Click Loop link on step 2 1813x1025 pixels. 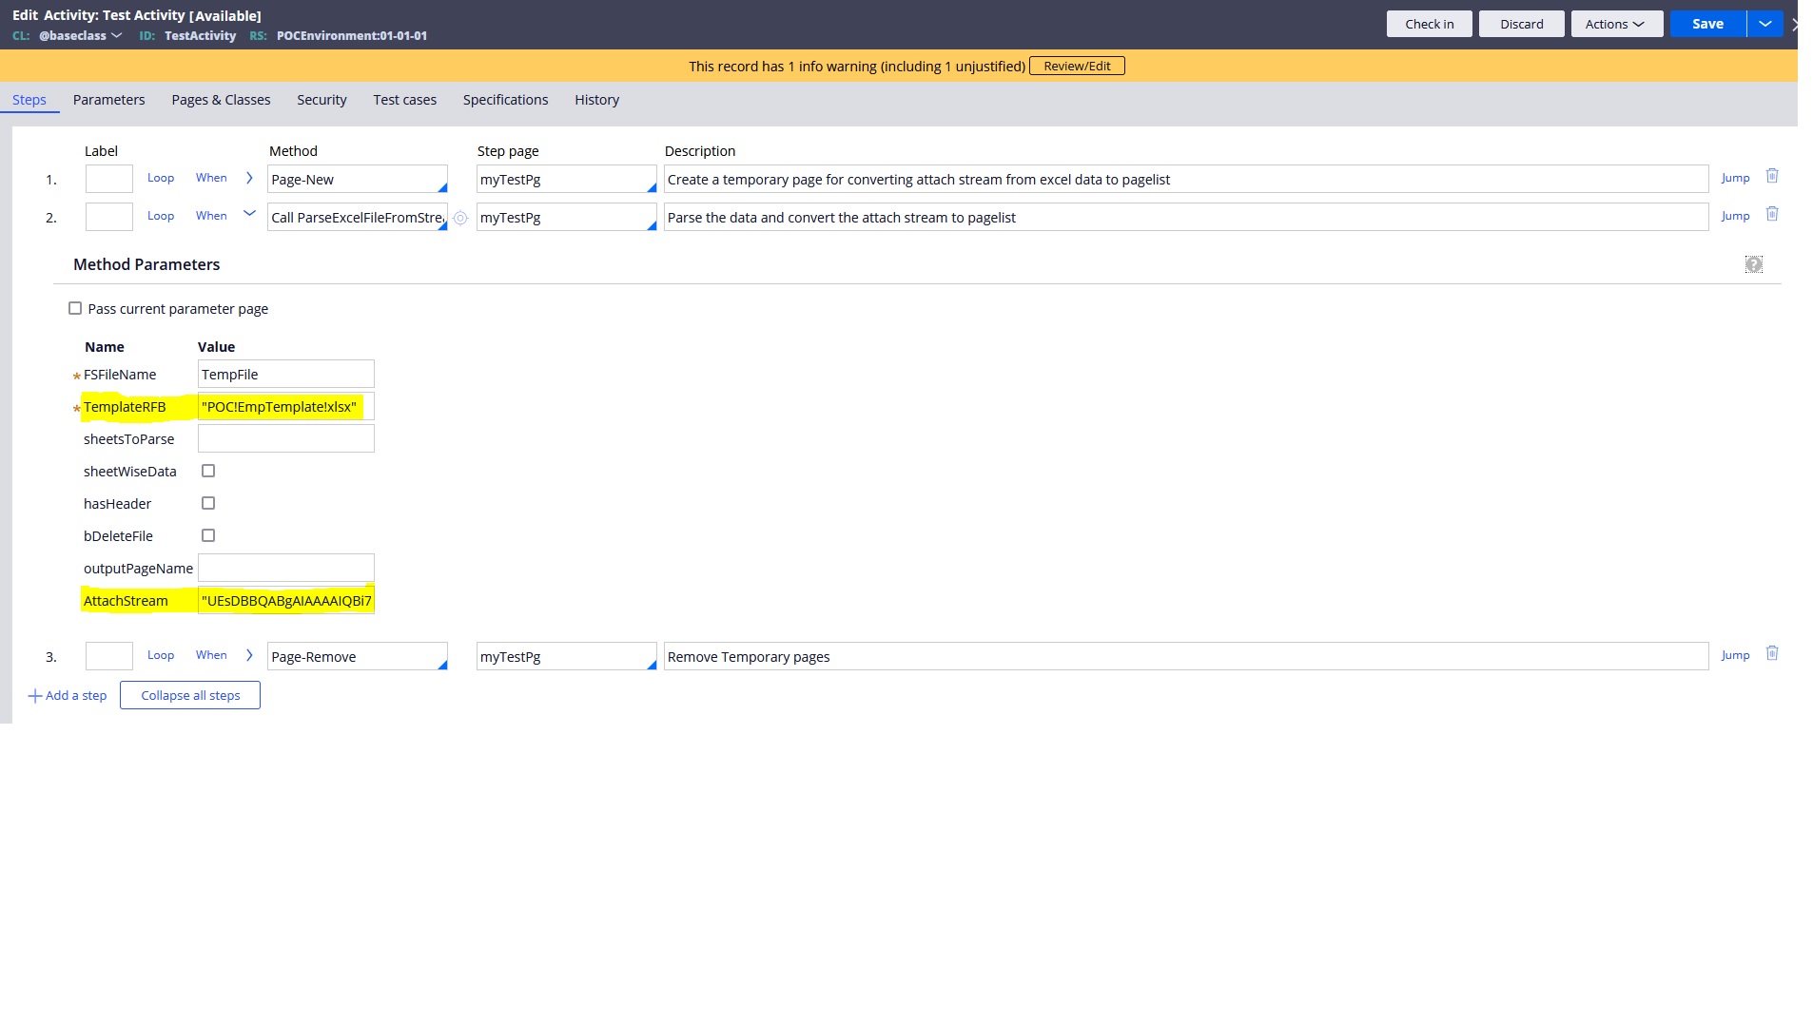click(x=161, y=216)
